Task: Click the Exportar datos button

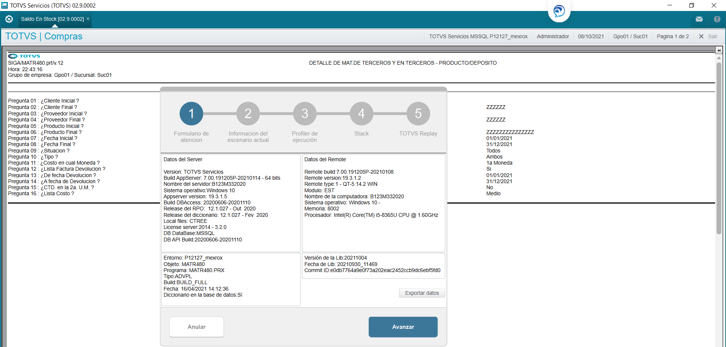Action: [x=422, y=293]
